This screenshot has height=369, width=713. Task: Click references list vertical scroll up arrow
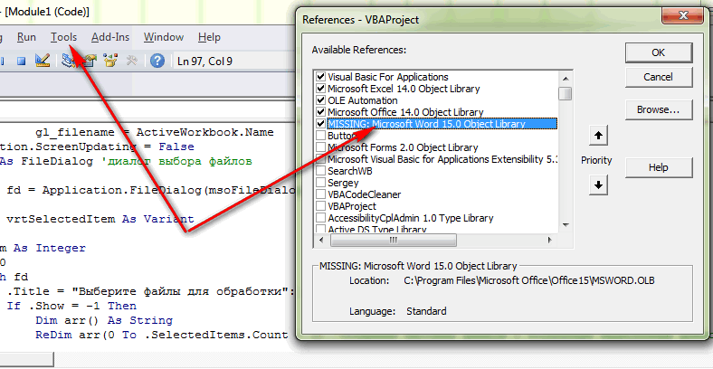[566, 78]
